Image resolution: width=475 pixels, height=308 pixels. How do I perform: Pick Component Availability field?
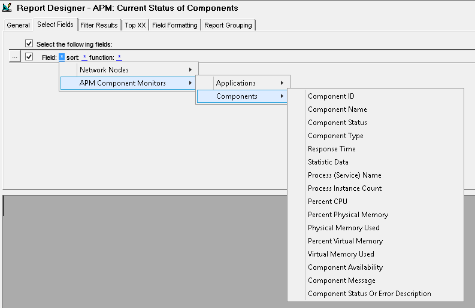point(376,267)
